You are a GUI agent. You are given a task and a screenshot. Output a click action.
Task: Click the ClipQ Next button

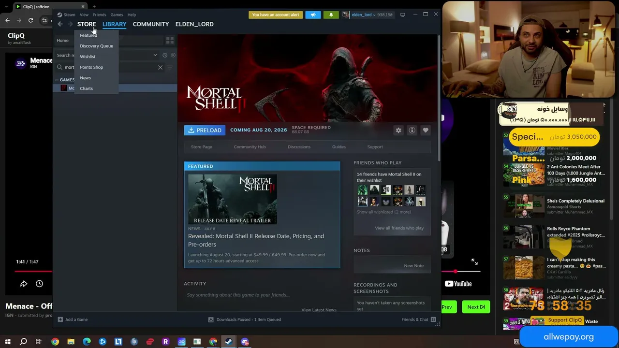coord(476,307)
